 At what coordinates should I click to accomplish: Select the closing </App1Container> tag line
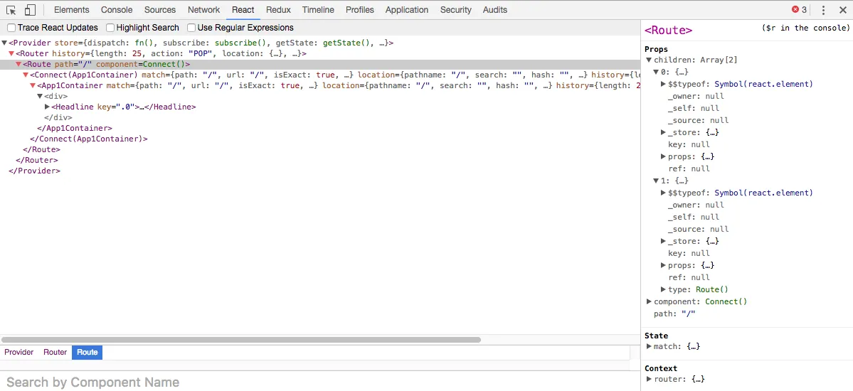[75, 129]
